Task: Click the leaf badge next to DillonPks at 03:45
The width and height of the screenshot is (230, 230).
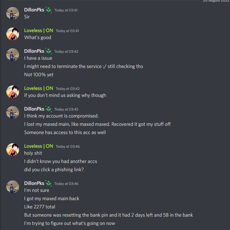Action: 49,109
